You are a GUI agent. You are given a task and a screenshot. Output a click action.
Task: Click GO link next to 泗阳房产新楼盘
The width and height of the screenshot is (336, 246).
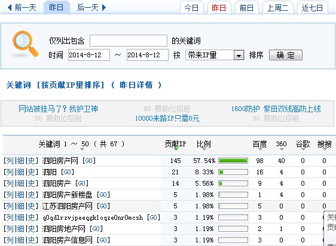[103, 195]
